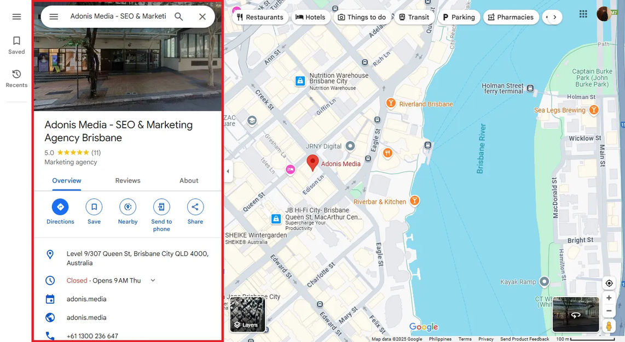Click the JB Hi-Fi City shopping marker
Viewport: 625px width, 342px height.
[276, 219]
